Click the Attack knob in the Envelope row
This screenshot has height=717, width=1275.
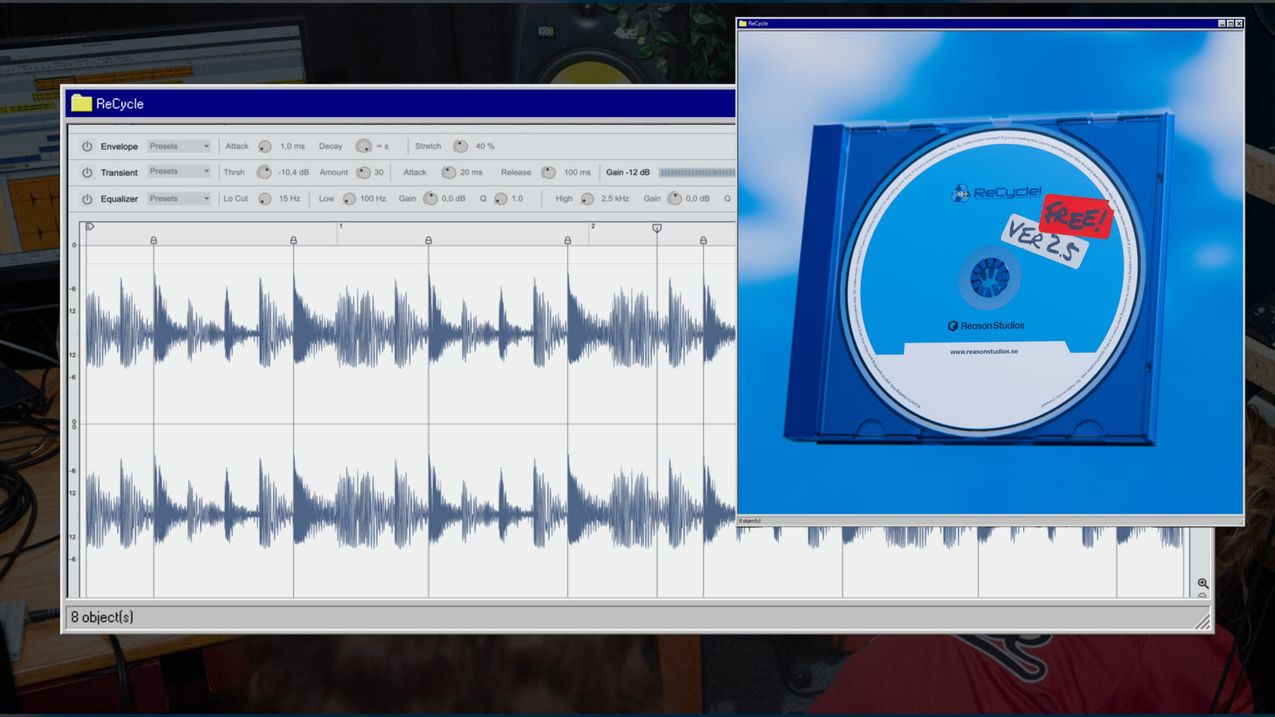[266, 147]
